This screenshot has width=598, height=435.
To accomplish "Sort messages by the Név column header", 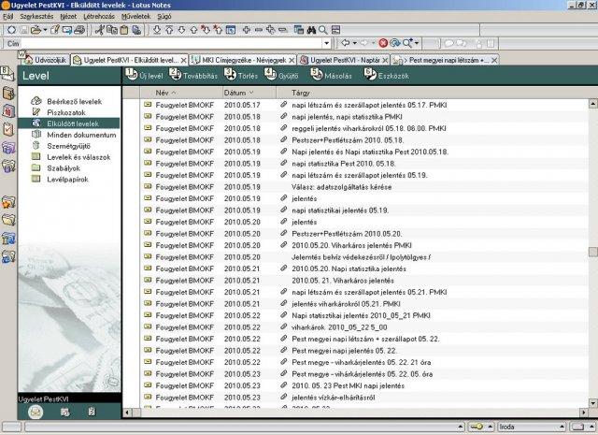I will coord(162,94).
